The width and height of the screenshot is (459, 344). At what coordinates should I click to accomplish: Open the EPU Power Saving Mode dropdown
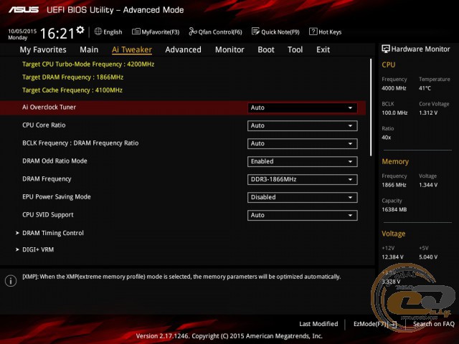302,197
